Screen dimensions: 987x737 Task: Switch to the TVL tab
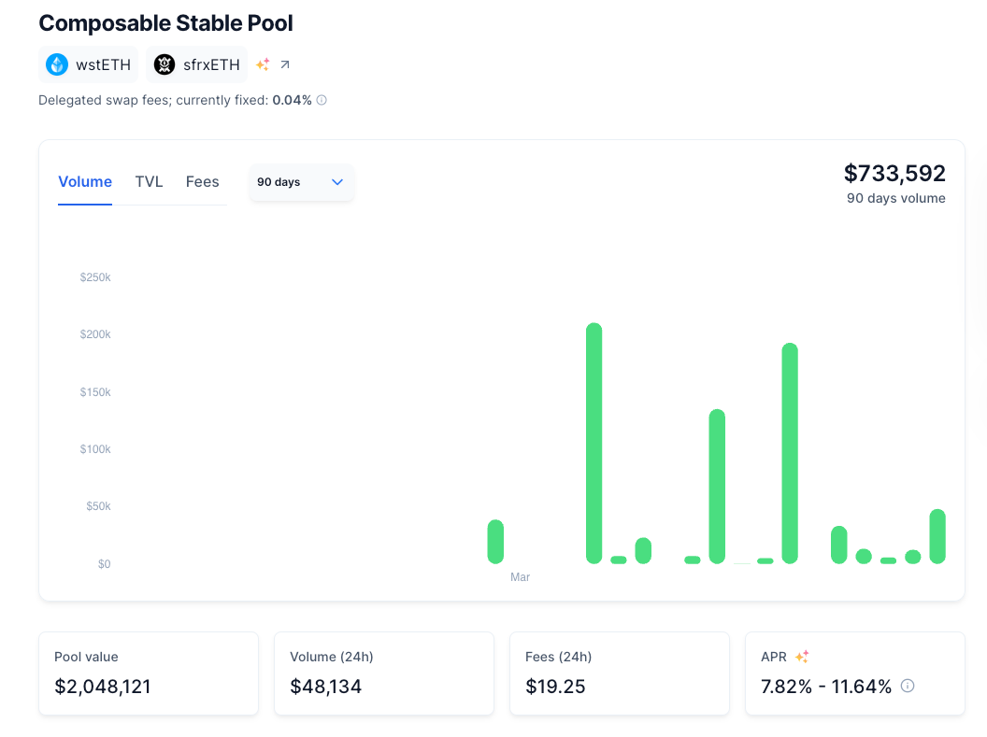(x=150, y=182)
